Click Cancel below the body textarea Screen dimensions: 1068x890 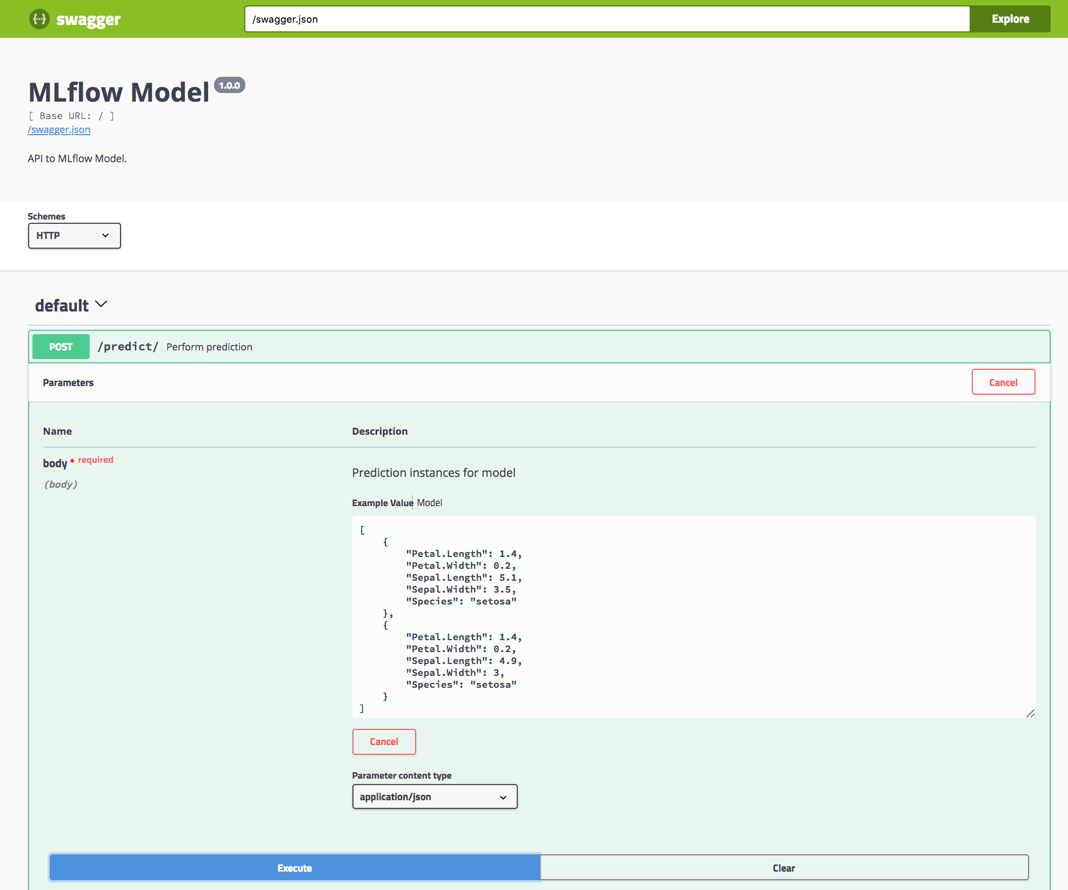tap(383, 741)
